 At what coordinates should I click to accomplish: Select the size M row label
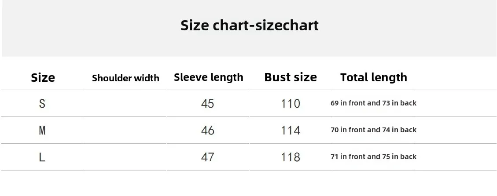(42, 131)
